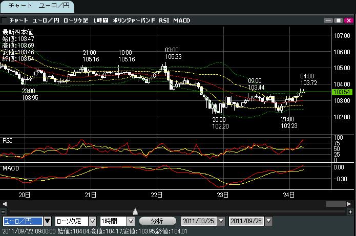Open the 1時間 timeframe dropdown
Screen dimensions: 356x236
[131, 221]
